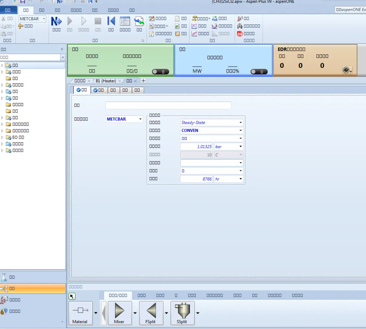Click the big blue N Next arrow in ribbon

tap(56, 21)
